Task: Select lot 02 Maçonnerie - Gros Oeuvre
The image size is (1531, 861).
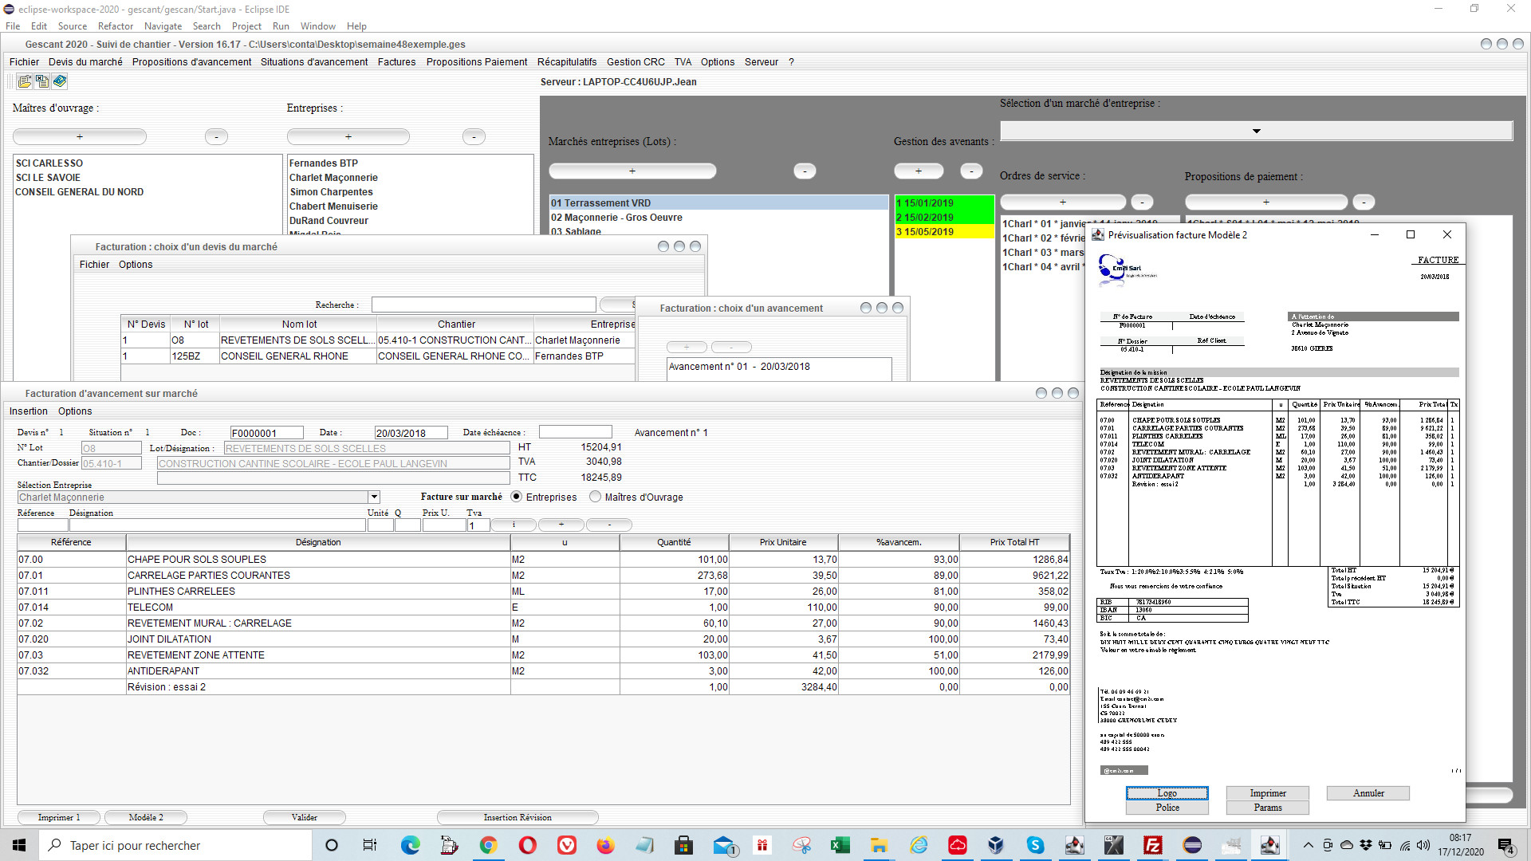Action: pyautogui.click(x=718, y=218)
